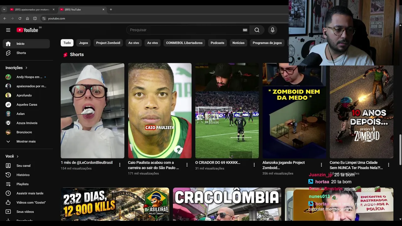Click the search magnifier button
This screenshot has height=226, width=402.
click(x=257, y=30)
